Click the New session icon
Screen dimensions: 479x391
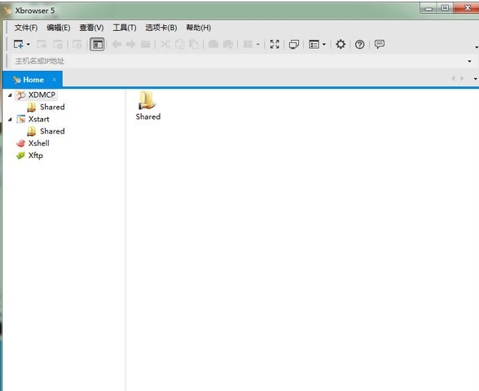coord(18,44)
